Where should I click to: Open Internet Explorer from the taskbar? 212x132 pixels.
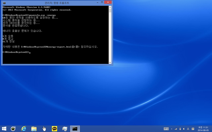click(24, 129)
